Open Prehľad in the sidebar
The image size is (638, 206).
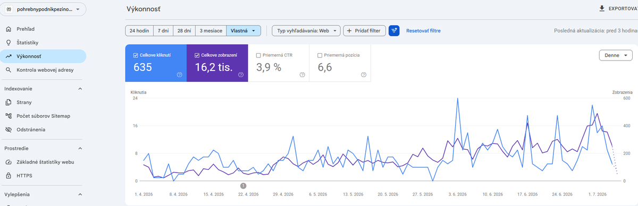(x=43, y=29)
